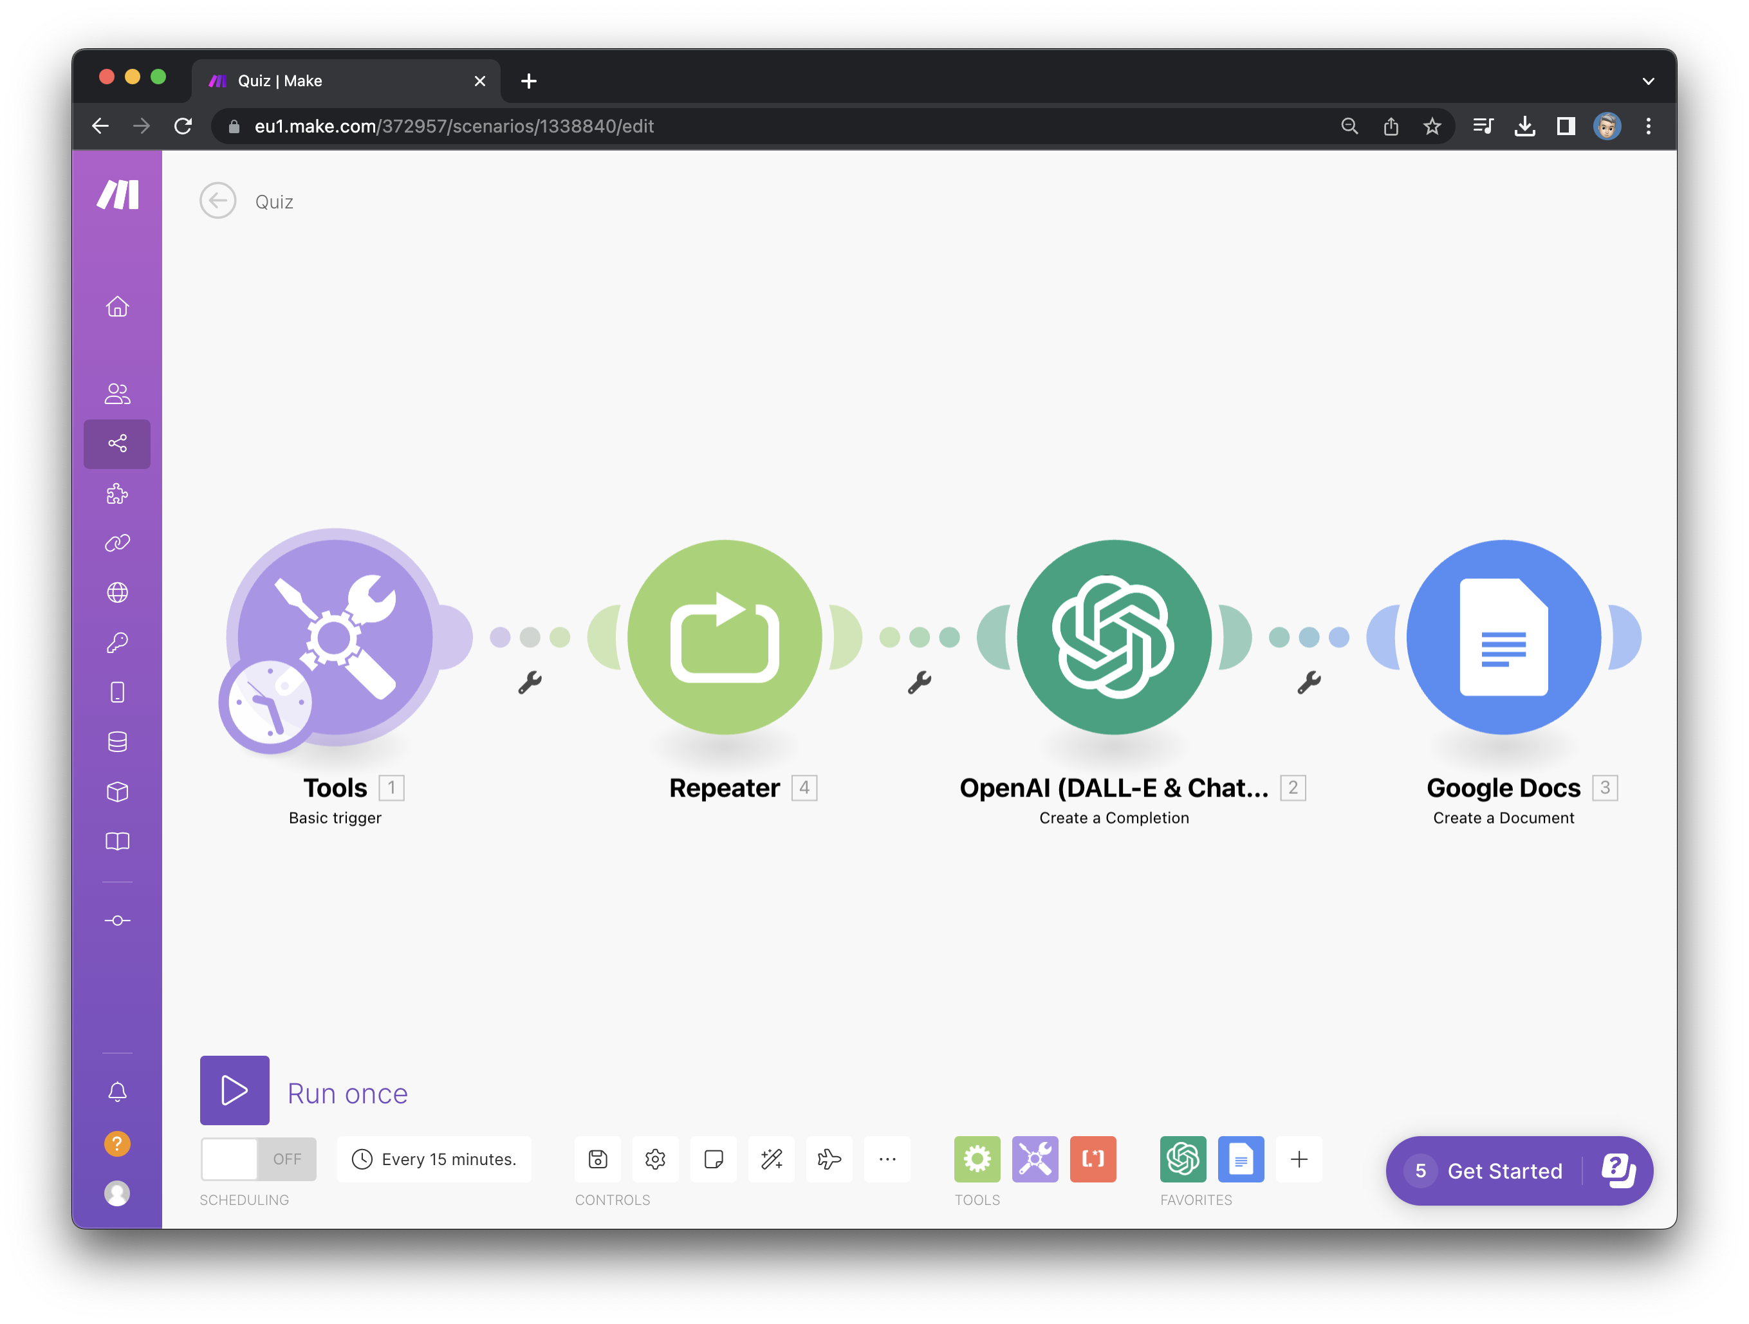Open Chrome three-dot menu

pyautogui.click(x=1648, y=125)
